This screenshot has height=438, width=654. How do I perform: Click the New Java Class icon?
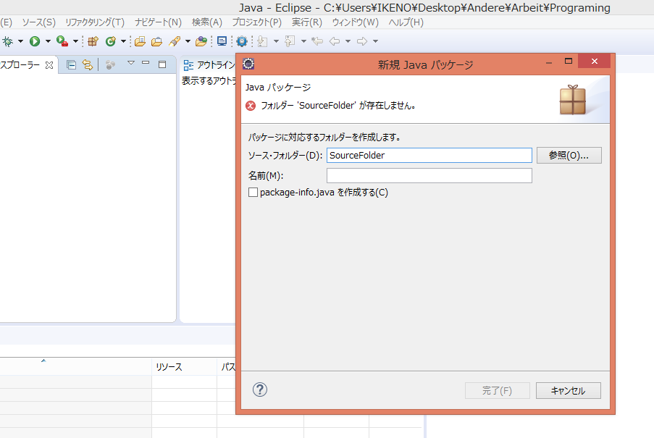coord(111,41)
